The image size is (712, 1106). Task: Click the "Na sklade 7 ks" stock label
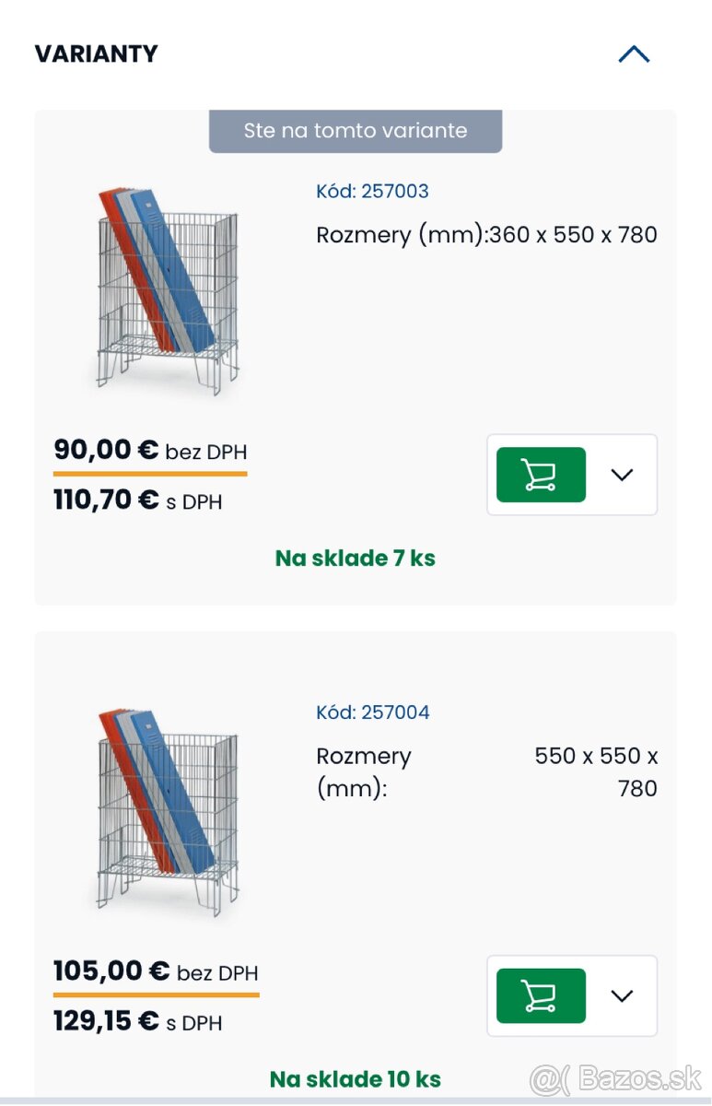[356, 558]
